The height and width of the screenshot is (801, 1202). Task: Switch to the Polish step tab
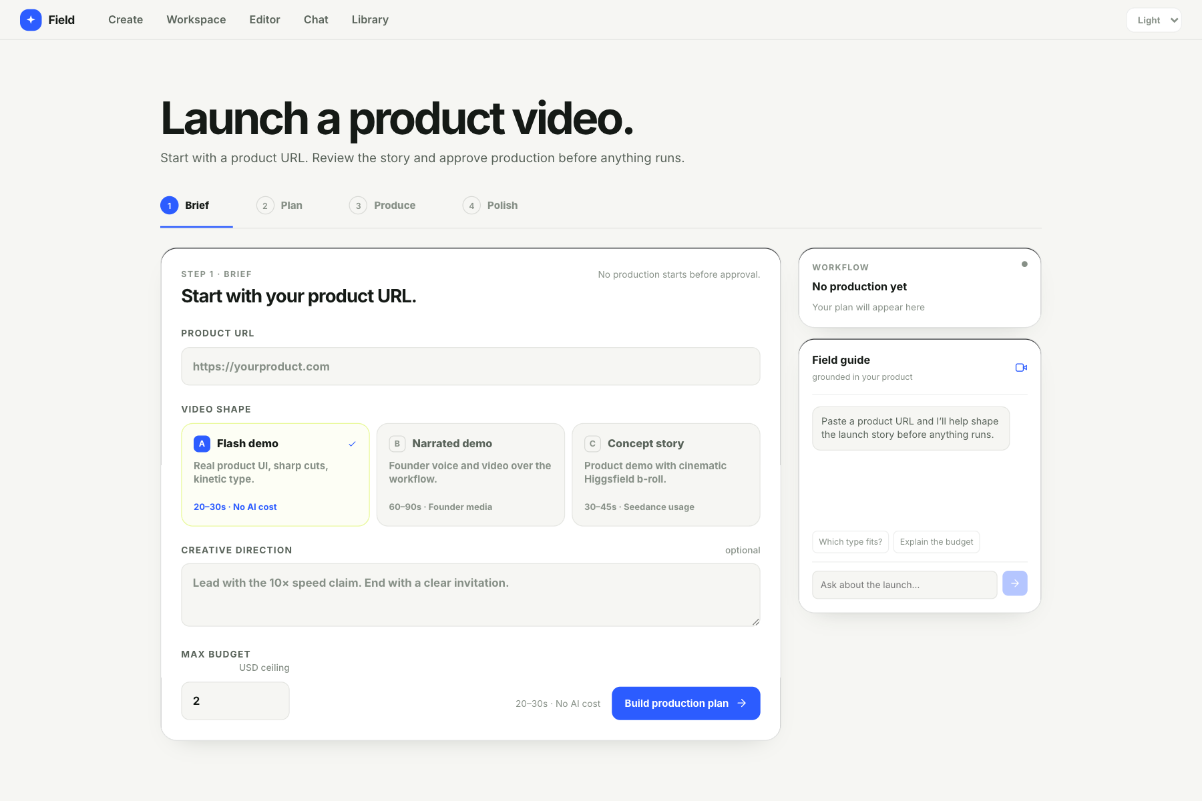click(490, 206)
